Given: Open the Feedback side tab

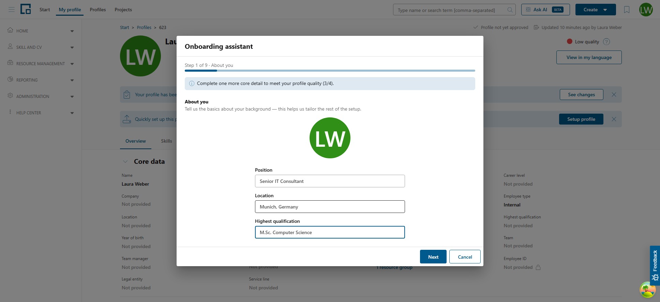Looking at the screenshot, I should pos(655,265).
